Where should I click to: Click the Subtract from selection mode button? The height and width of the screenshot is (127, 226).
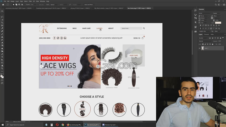19,5
